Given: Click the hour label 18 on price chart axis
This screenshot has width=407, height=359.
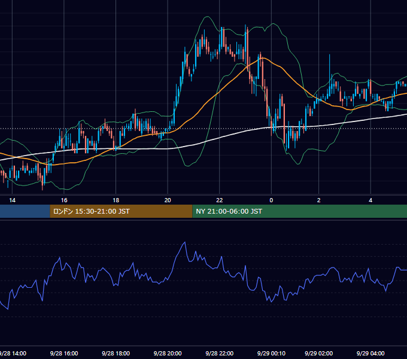Looking at the screenshot, I should point(116,200).
